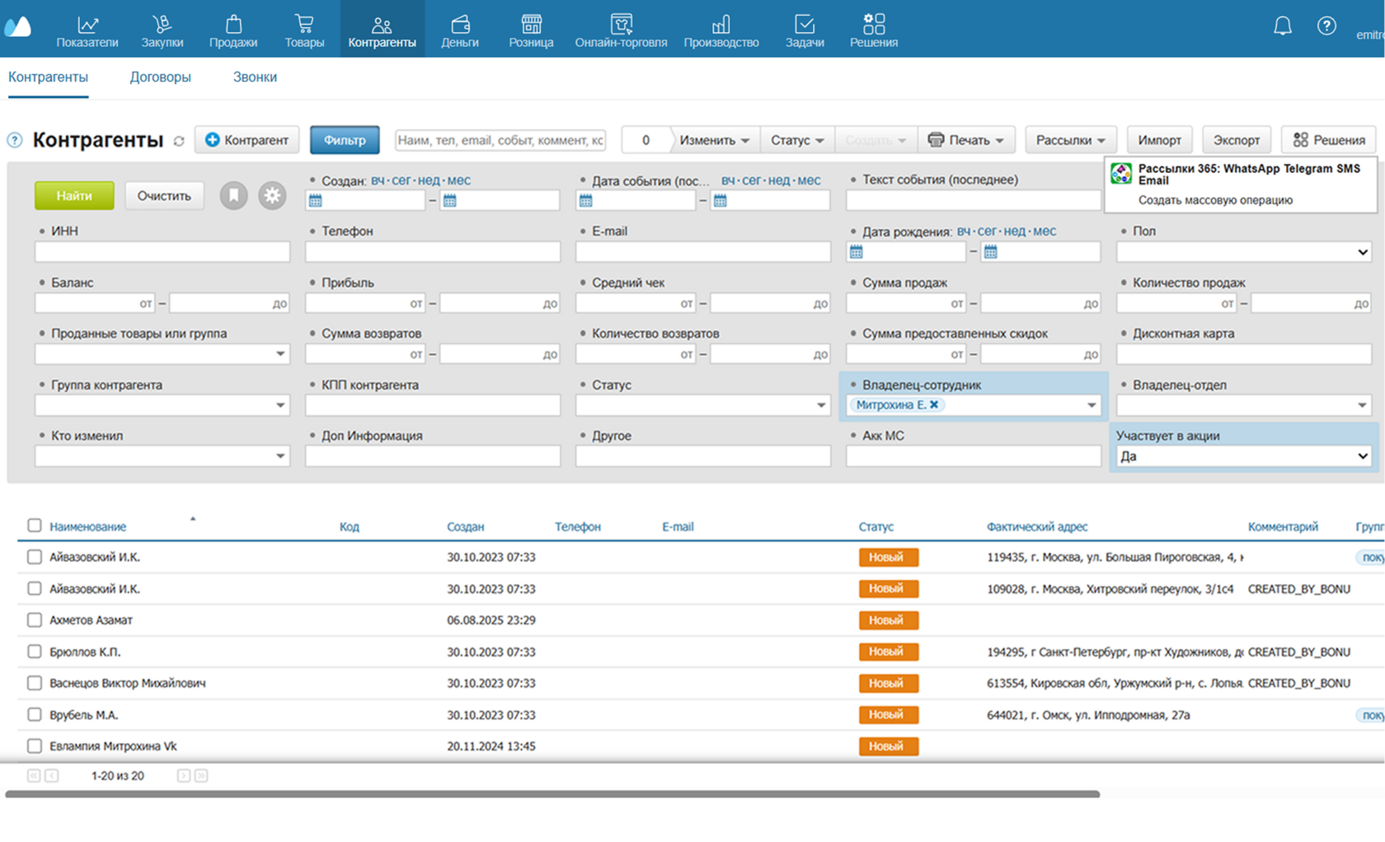The image size is (1385, 842).
Task: Expand the Участвует в акции dropdown
Action: [1242, 456]
